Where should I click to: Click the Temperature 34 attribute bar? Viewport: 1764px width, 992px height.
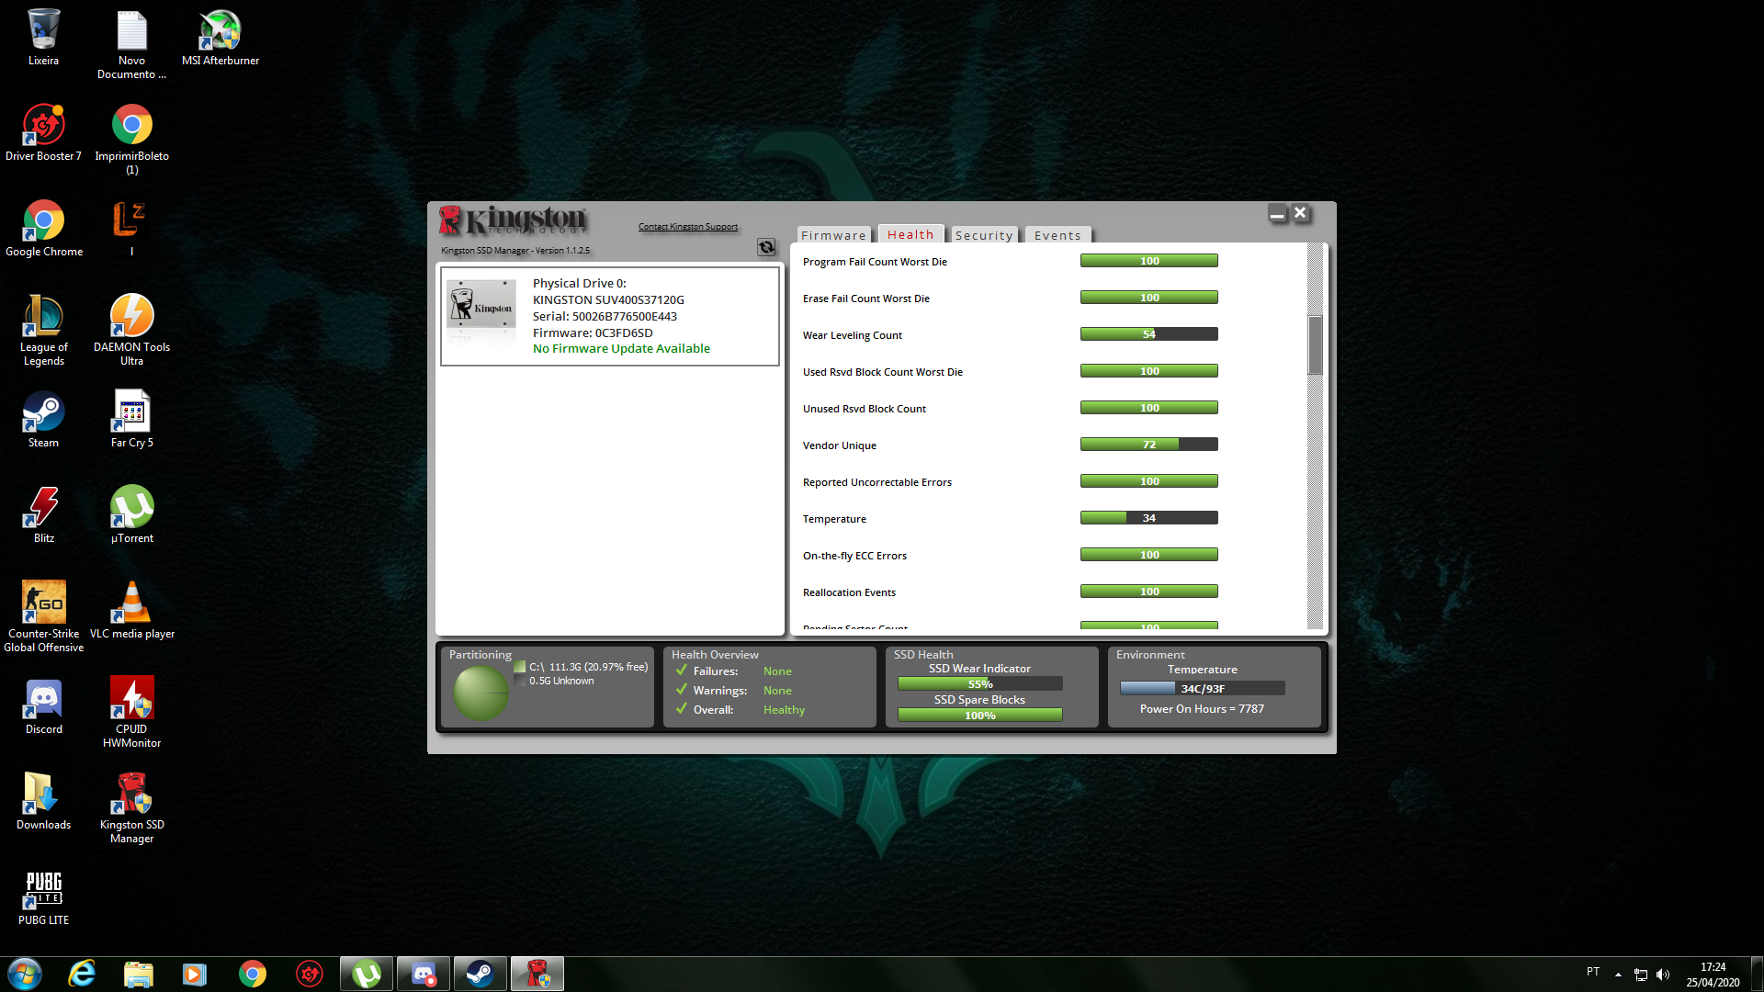(1149, 518)
